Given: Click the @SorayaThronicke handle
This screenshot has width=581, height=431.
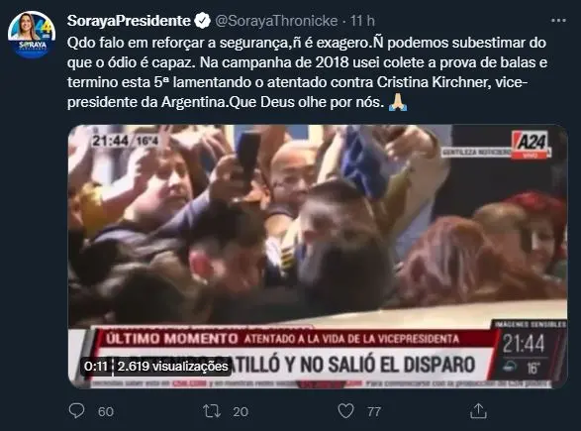Looking at the screenshot, I should (x=276, y=21).
